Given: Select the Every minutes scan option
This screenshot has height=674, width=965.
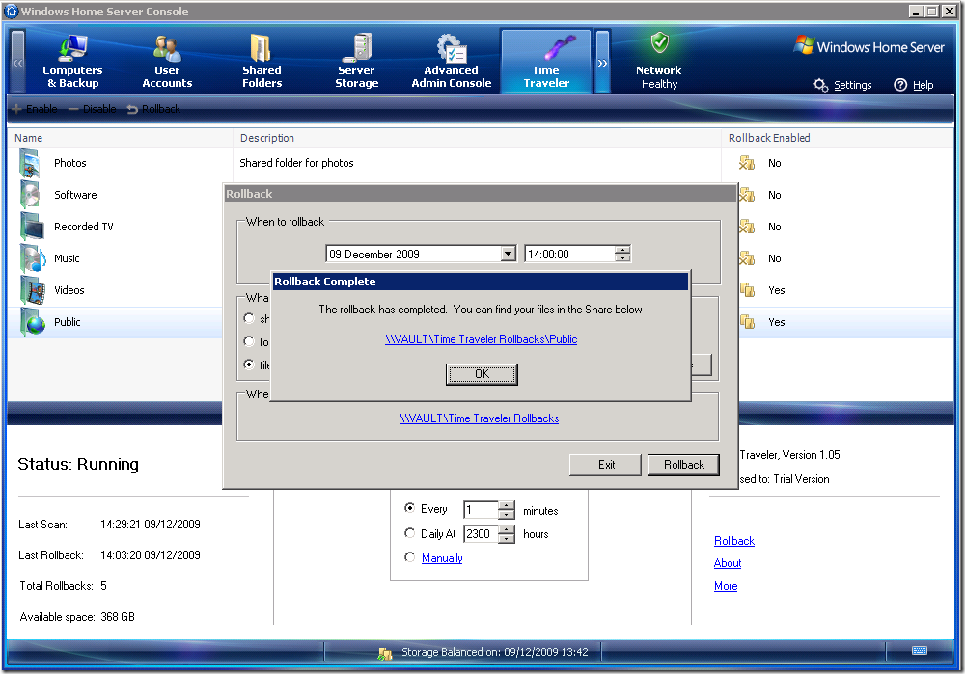Looking at the screenshot, I should point(409,508).
